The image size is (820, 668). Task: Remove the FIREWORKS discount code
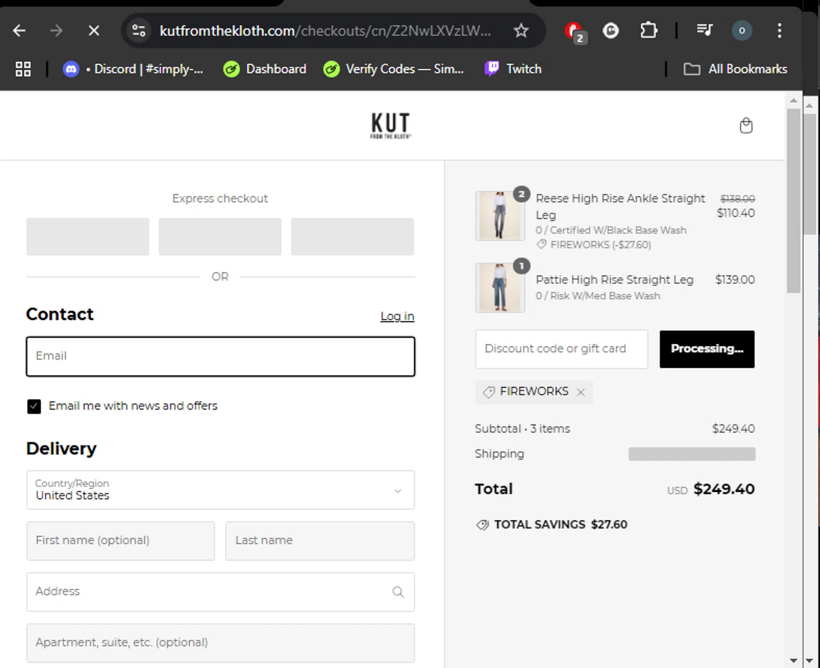coord(581,392)
